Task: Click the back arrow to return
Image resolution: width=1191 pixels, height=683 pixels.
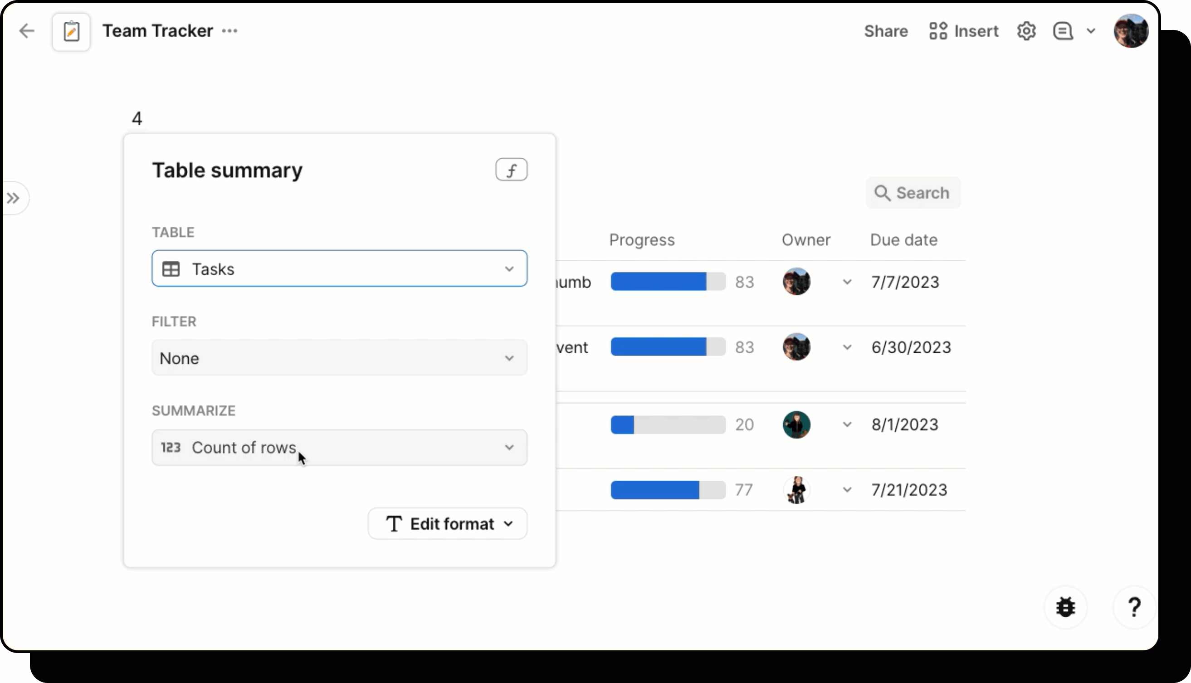Action: coord(27,31)
